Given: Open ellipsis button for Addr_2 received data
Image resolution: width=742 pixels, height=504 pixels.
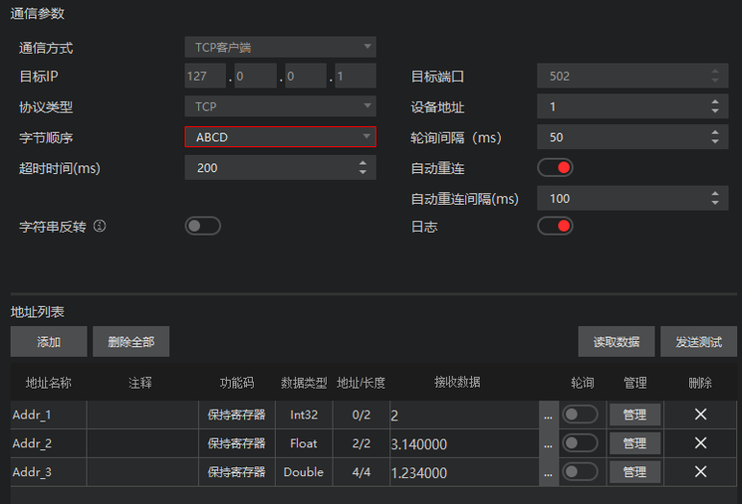Looking at the screenshot, I should (548, 444).
